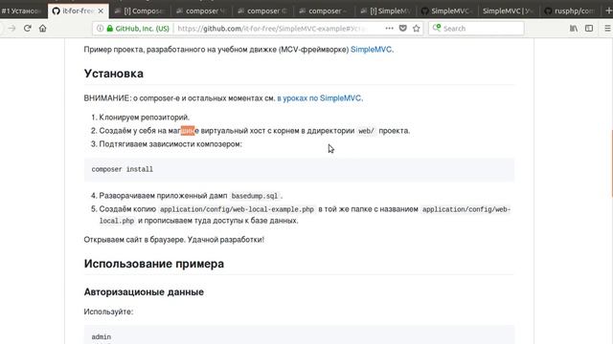Click 'Клонируем репозиторий.' list item
The height and width of the screenshot is (344, 613).
[x=145, y=118]
